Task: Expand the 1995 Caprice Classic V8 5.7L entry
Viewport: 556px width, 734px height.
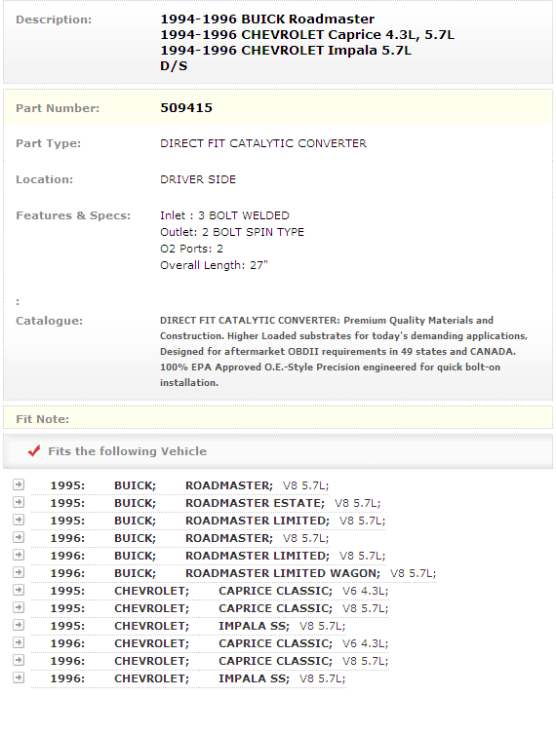Action: coord(19,607)
